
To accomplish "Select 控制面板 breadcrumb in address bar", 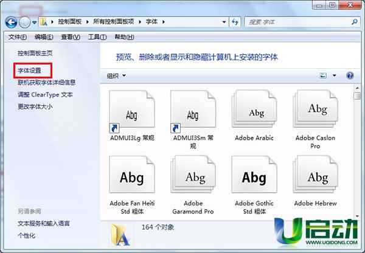I will [69, 22].
